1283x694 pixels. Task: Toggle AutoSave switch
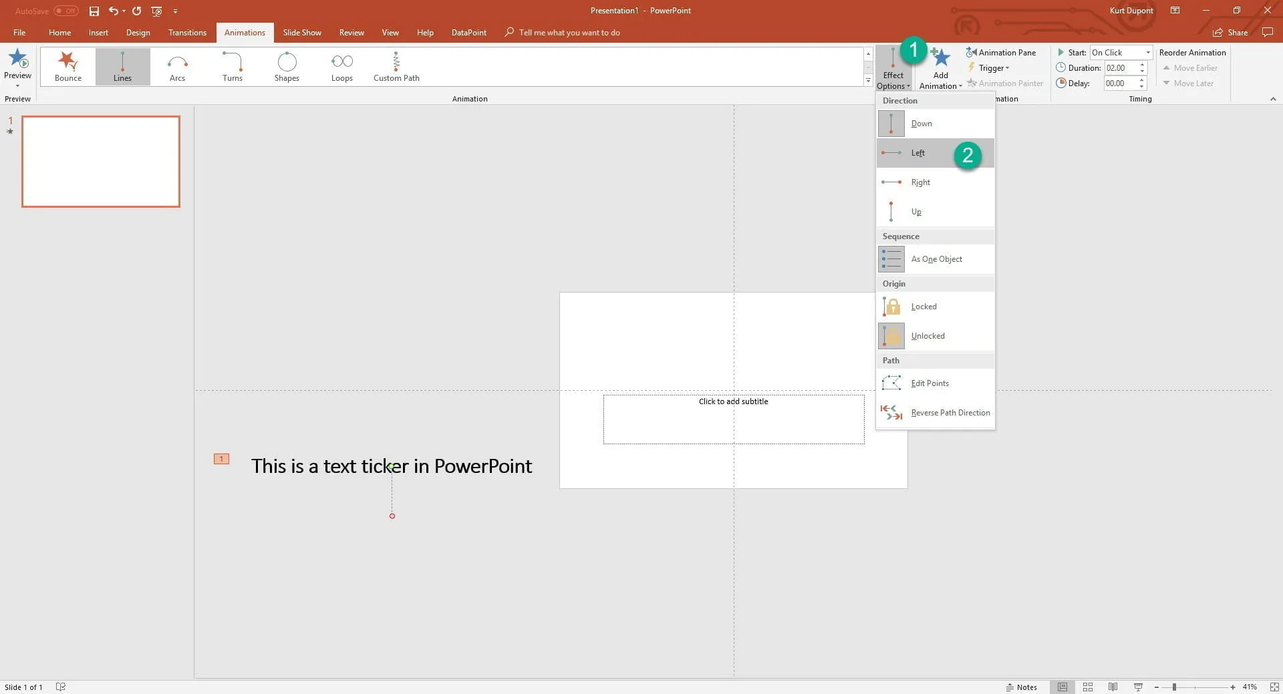click(66, 11)
